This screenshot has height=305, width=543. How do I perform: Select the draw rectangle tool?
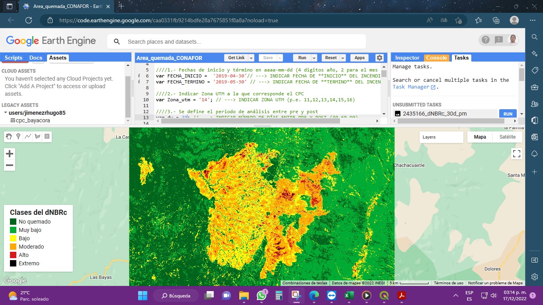point(47,137)
